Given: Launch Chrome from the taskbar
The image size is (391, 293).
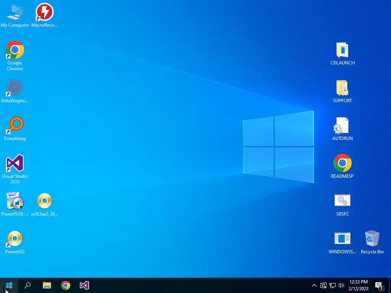Looking at the screenshot, I should tap(66, 285).
